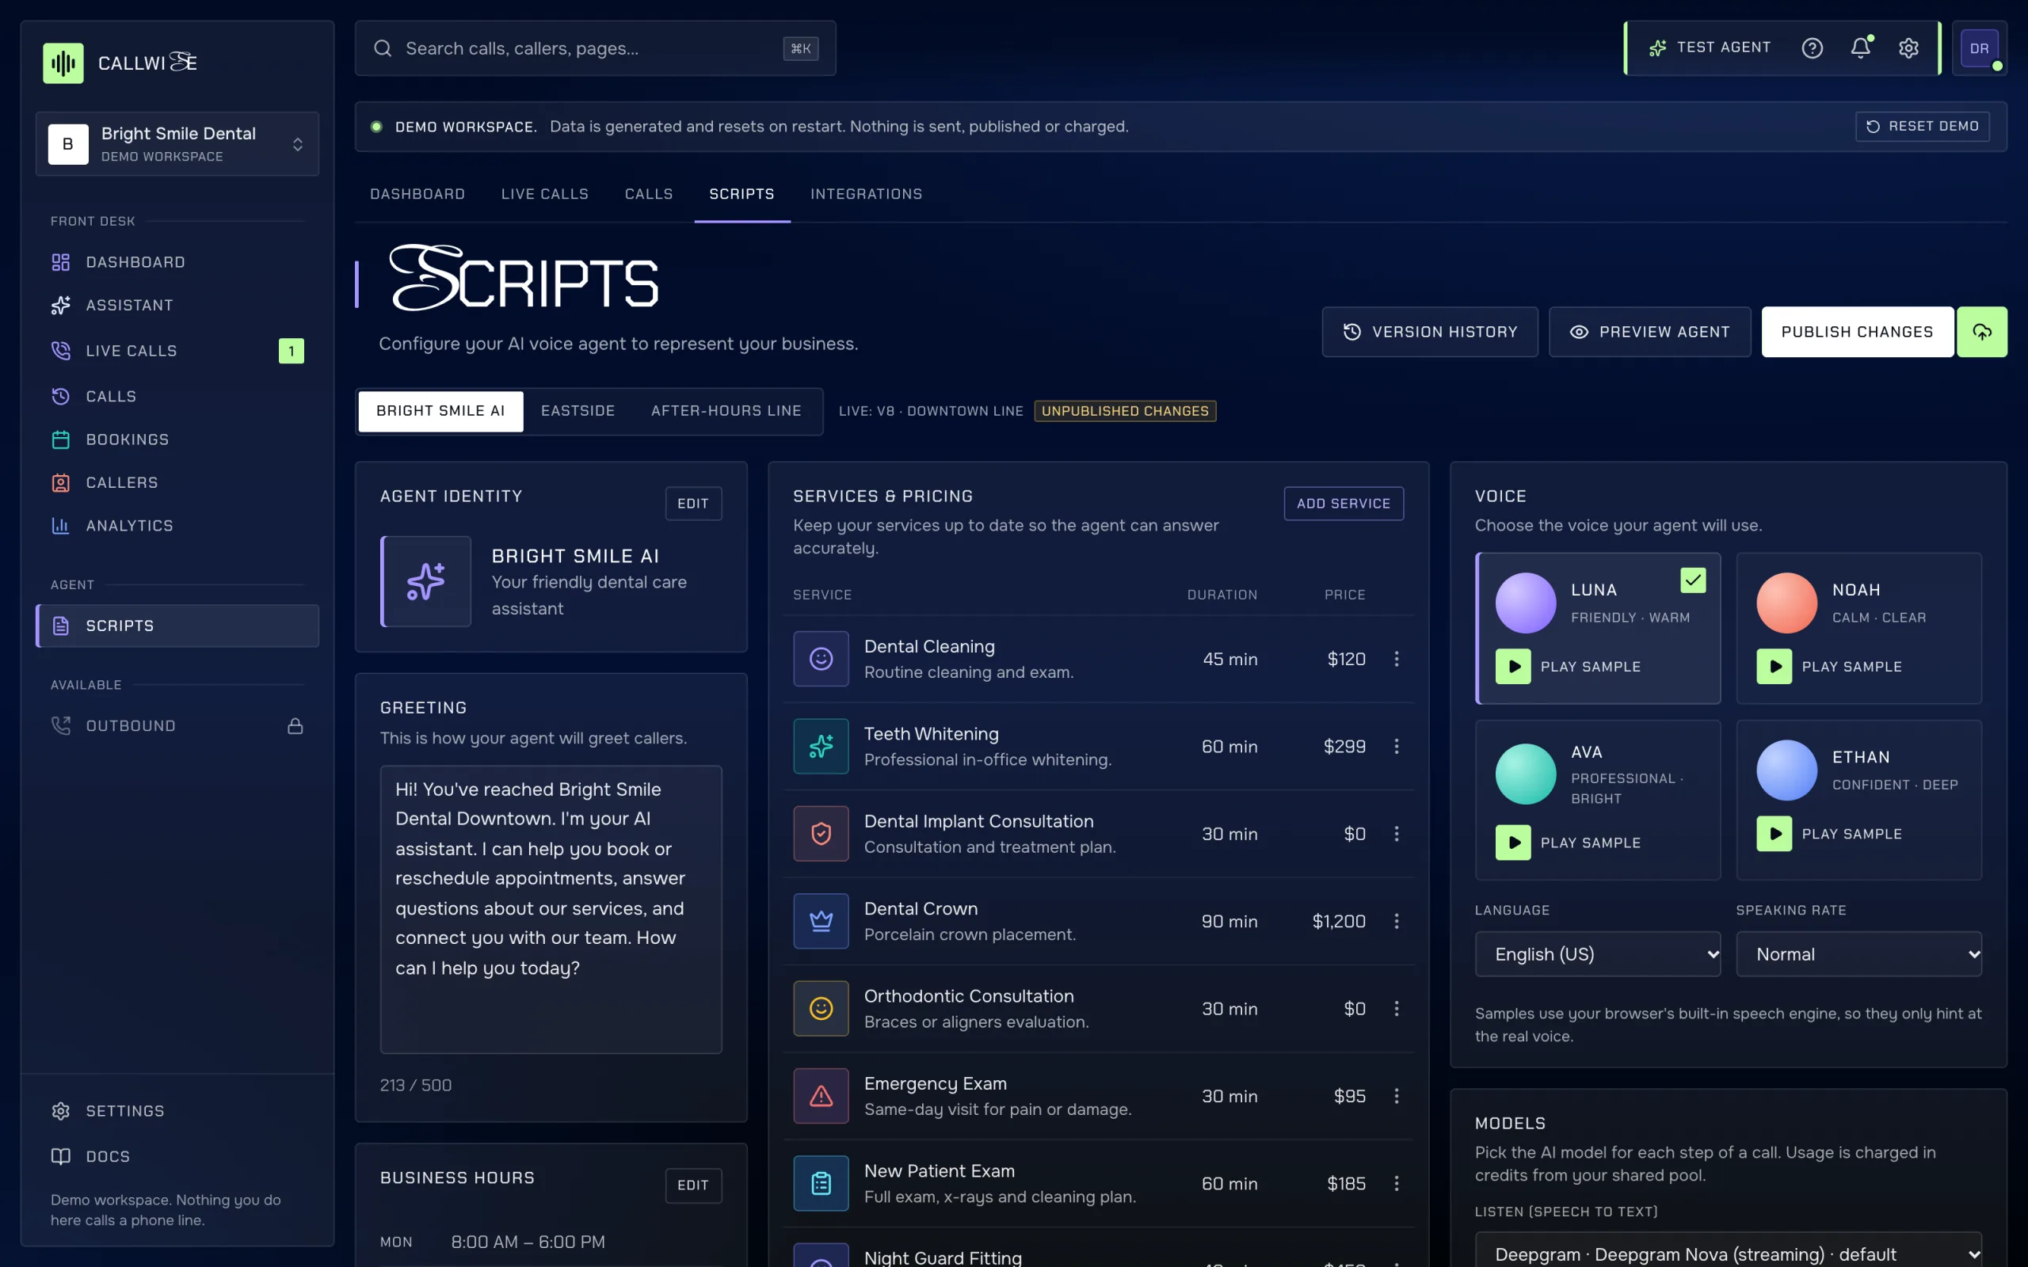Select the Ava voice card

pyautogui.click(x=1598, y=800)
